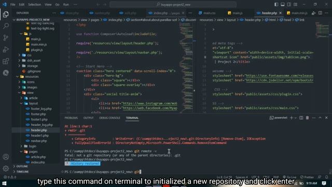Go forward with navigation arrow in title bar
The height and width of the screenshot is (187, 332).
point(105,5)
